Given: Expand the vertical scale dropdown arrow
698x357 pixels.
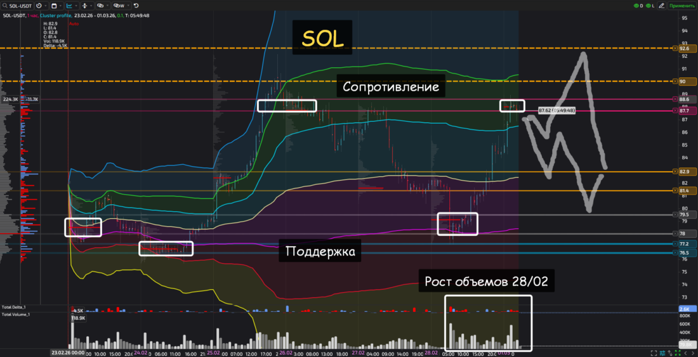Looking at the screenshot, I should tap(91, 6).
